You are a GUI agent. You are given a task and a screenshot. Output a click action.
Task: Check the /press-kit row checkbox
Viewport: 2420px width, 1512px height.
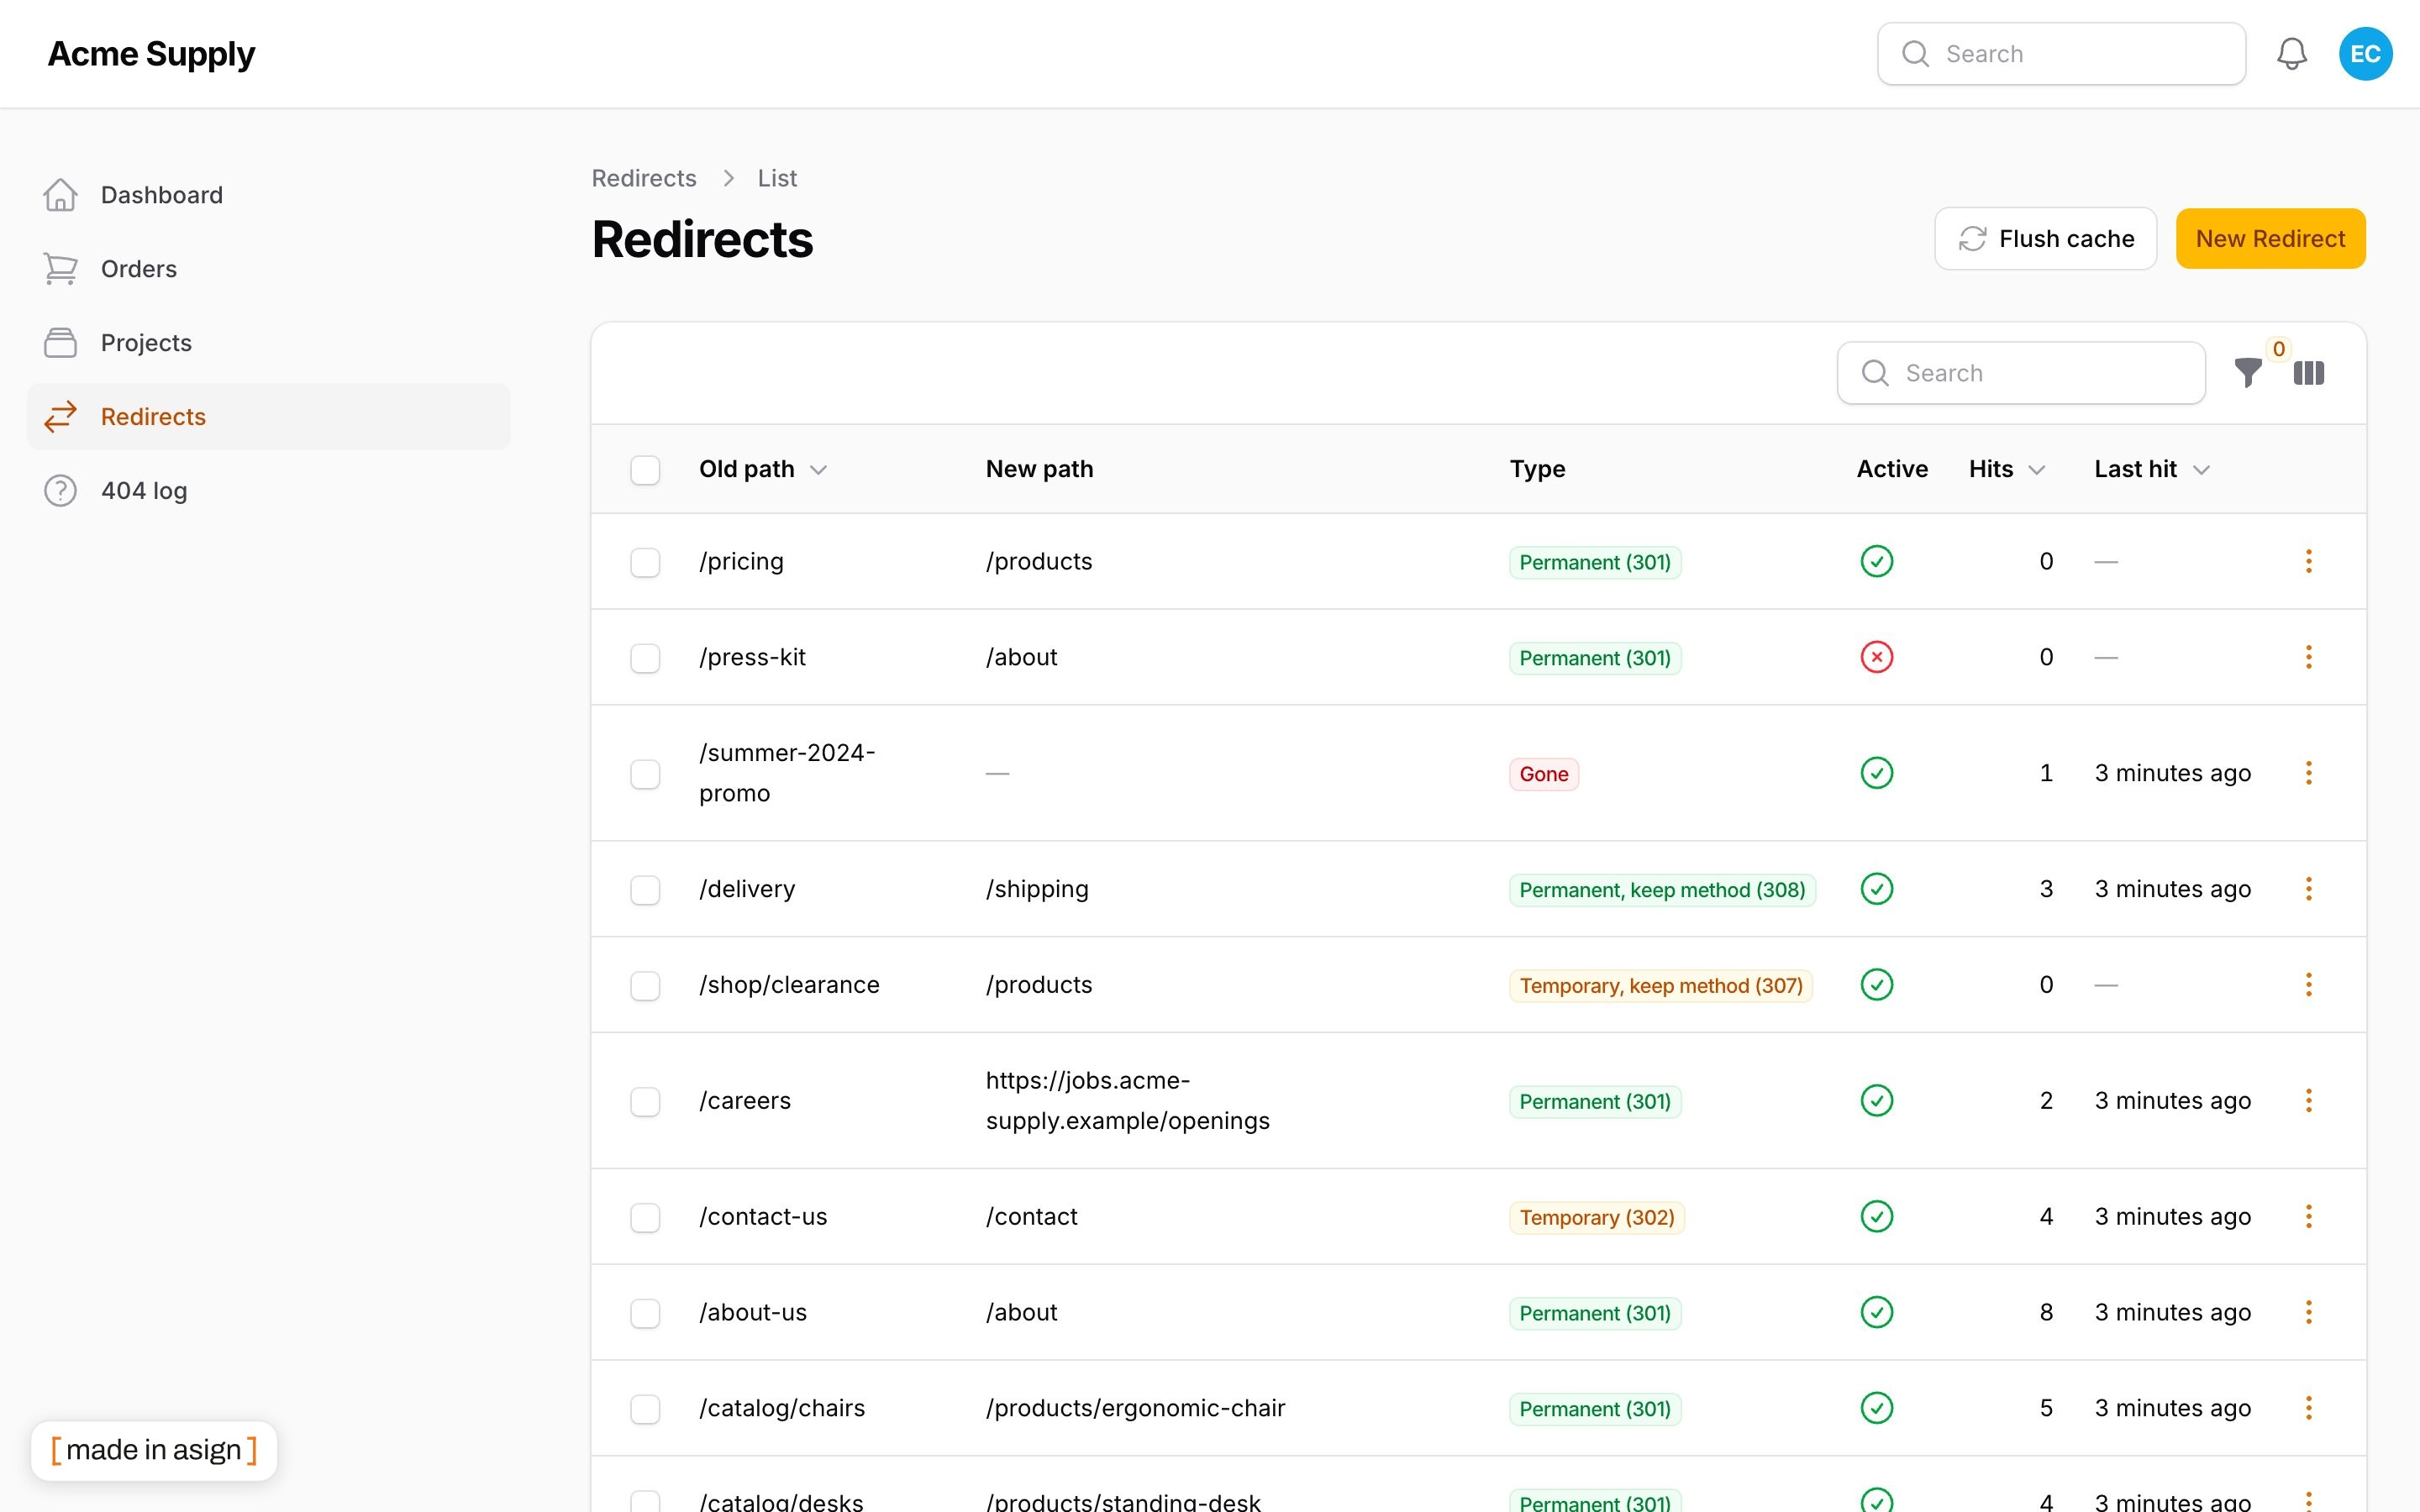click(x=645, y=658)
